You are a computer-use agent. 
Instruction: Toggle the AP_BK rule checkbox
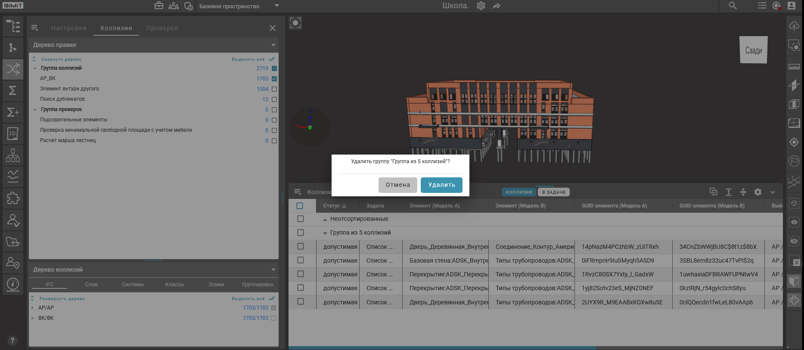(x=274, y=79)
